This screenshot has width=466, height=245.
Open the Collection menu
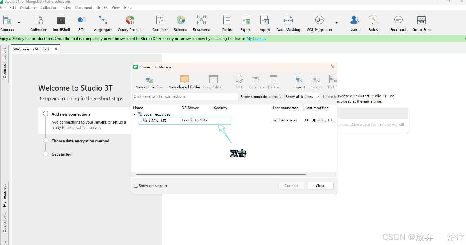point(49,8)
